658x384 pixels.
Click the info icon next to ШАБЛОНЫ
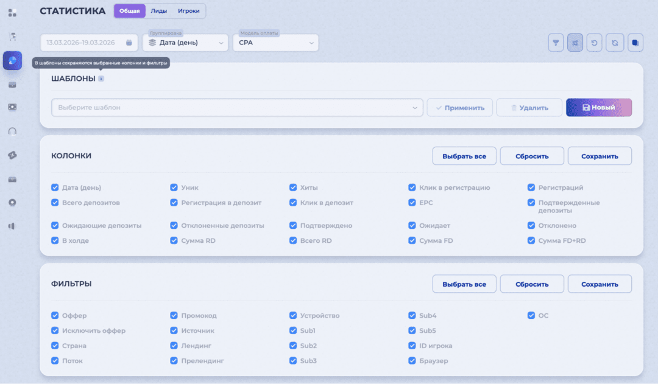(x=101, y=79)
